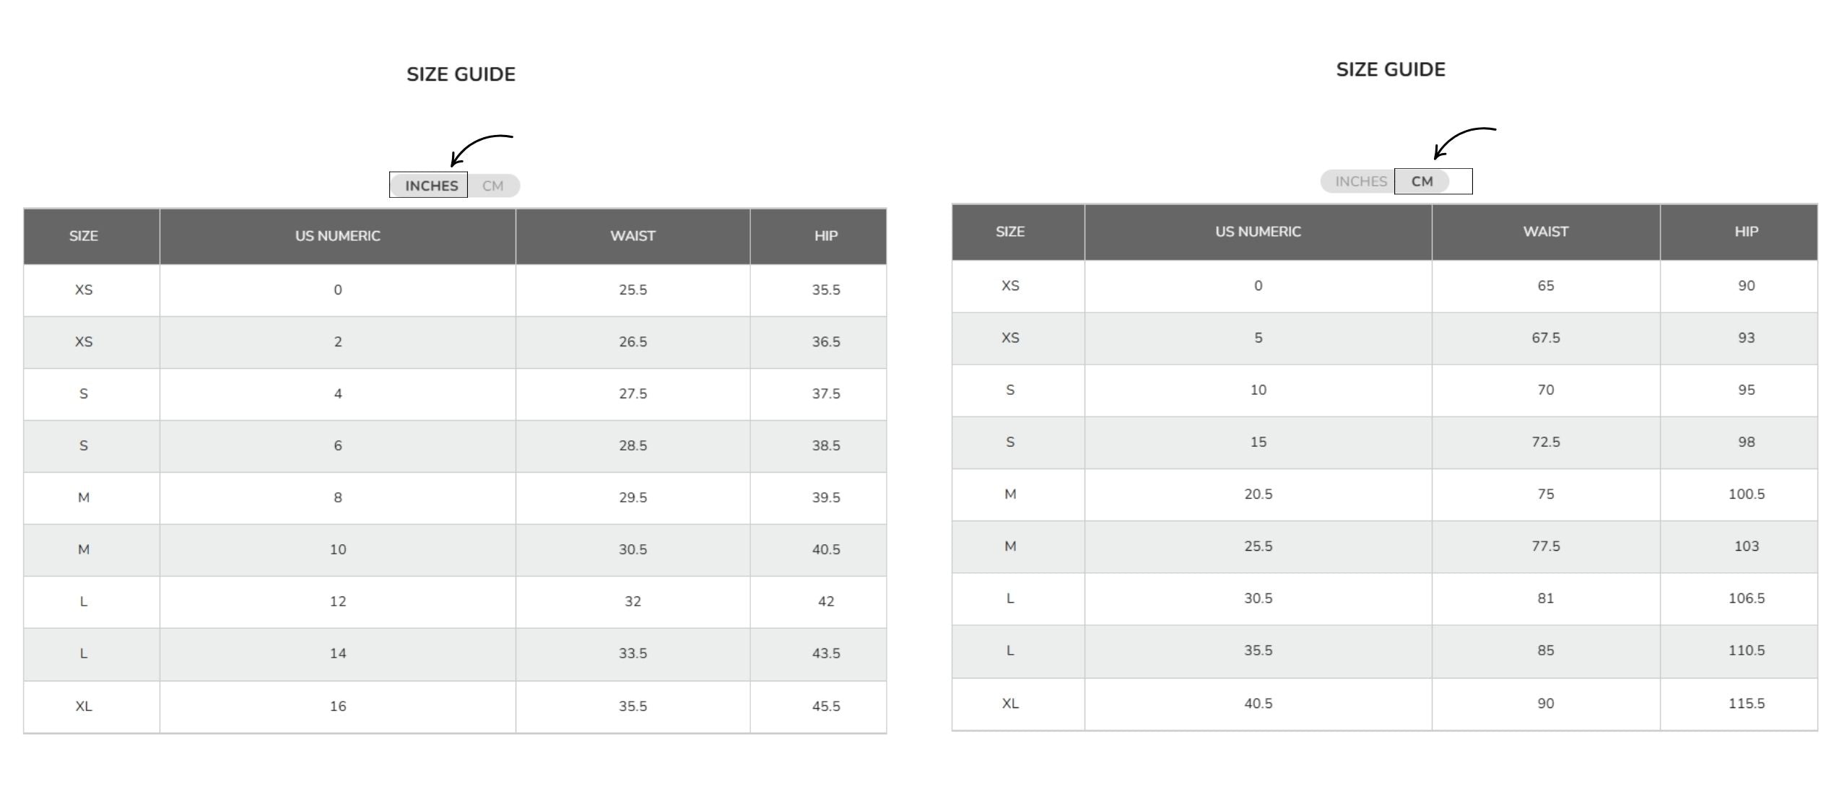Select the 115.5 hip cell

pos(1746,703)
